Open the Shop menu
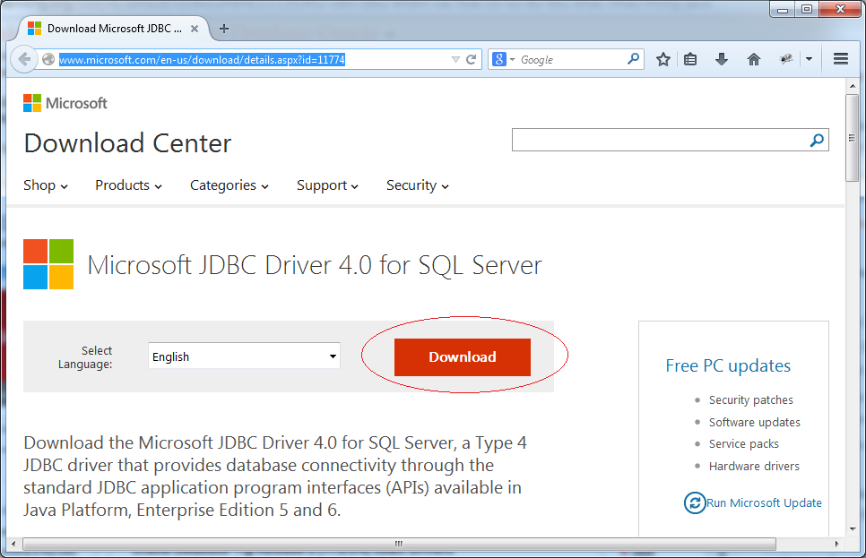 tap(46, 185)
